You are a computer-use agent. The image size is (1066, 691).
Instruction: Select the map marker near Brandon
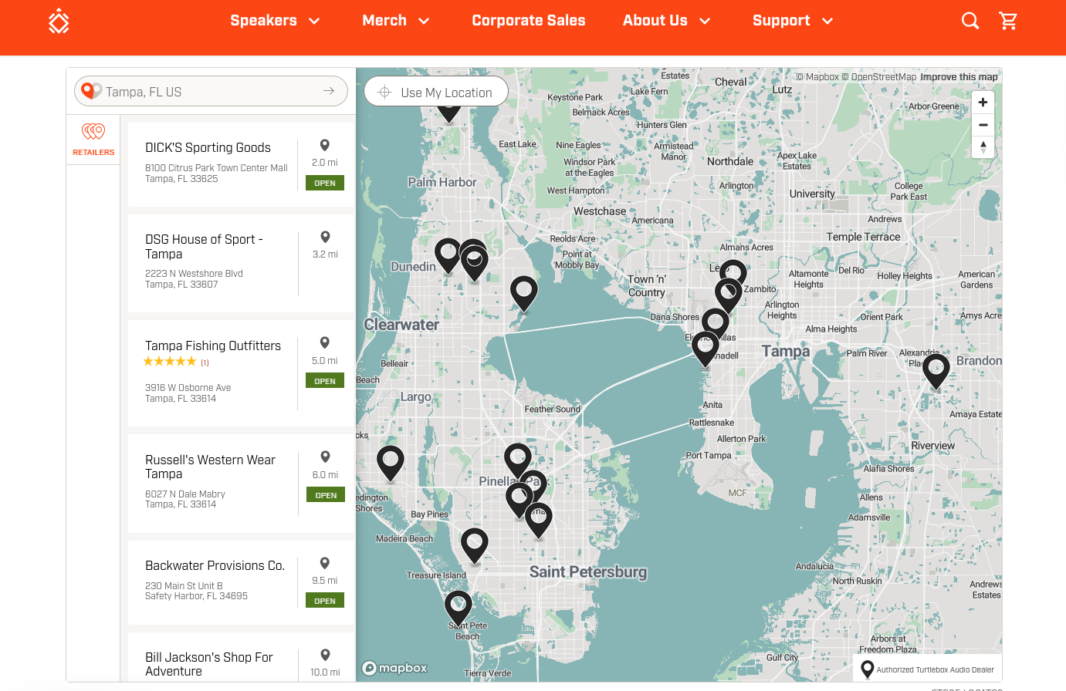[x=936, y=371]
